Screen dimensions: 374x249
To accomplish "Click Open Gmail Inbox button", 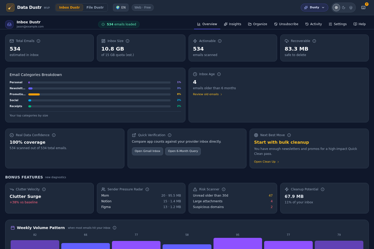I will [148, 151].
